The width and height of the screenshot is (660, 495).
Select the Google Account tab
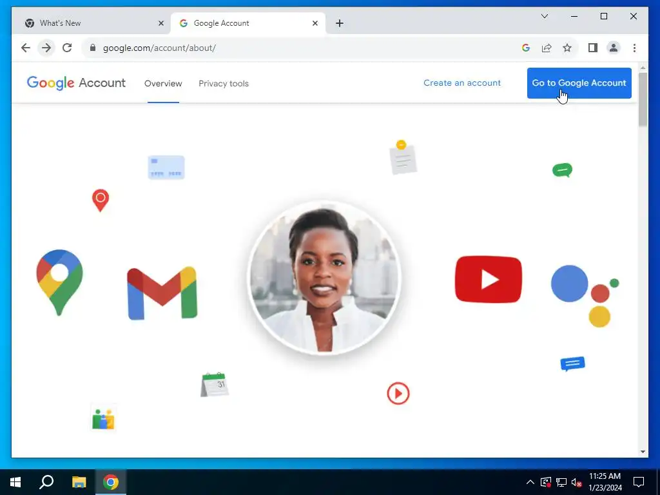pos(248,23)
